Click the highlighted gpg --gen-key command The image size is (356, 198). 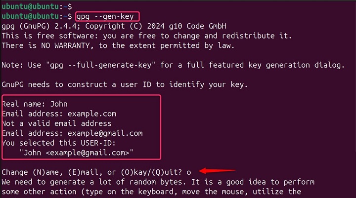[x=104, y=16]
